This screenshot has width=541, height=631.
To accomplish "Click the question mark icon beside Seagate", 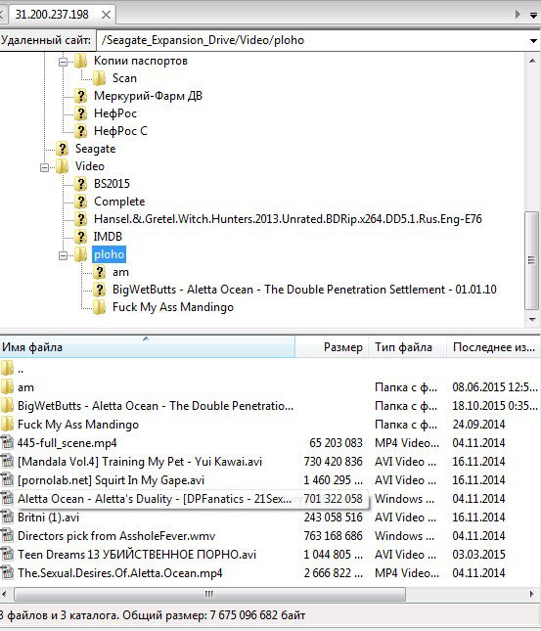I will click(x=62, y=149).
